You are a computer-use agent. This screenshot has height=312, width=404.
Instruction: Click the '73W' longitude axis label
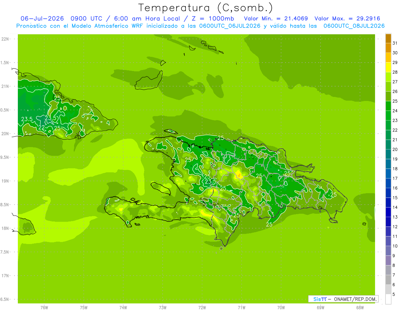[163, 308]
